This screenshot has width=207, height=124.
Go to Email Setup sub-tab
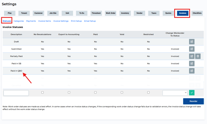(90, 21)
